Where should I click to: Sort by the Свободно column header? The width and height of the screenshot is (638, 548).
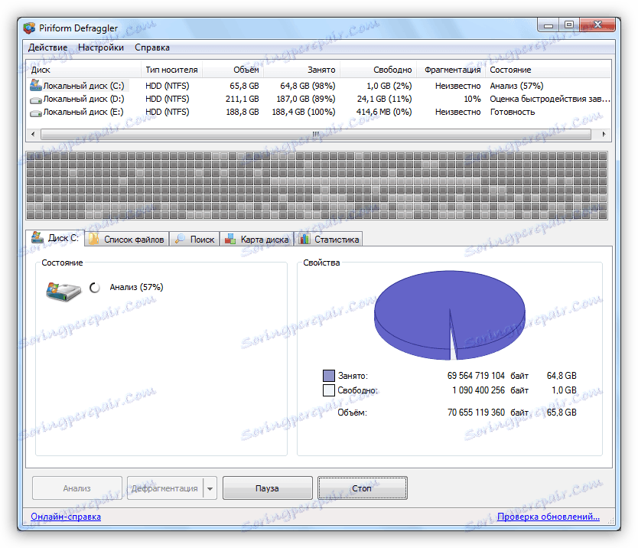point(379,70)
